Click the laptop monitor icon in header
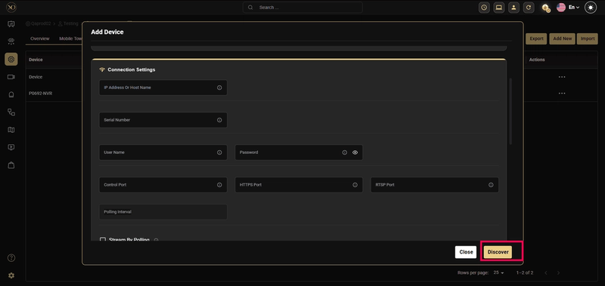The width and height of the screenshot is (605, 286). 499,8
